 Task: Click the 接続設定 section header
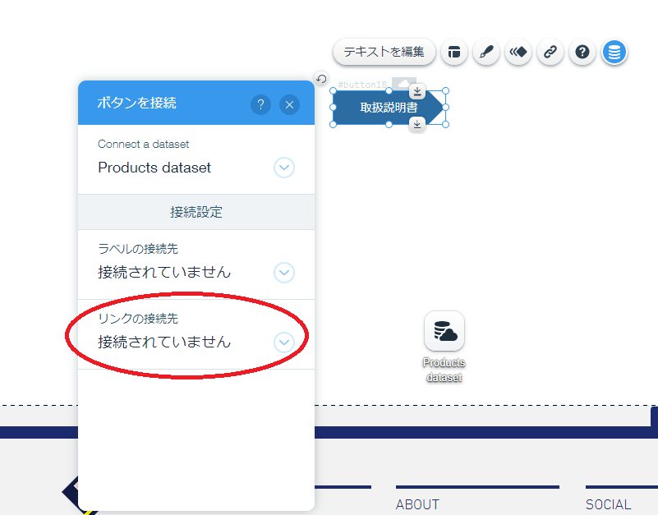[x=196, y=212]
